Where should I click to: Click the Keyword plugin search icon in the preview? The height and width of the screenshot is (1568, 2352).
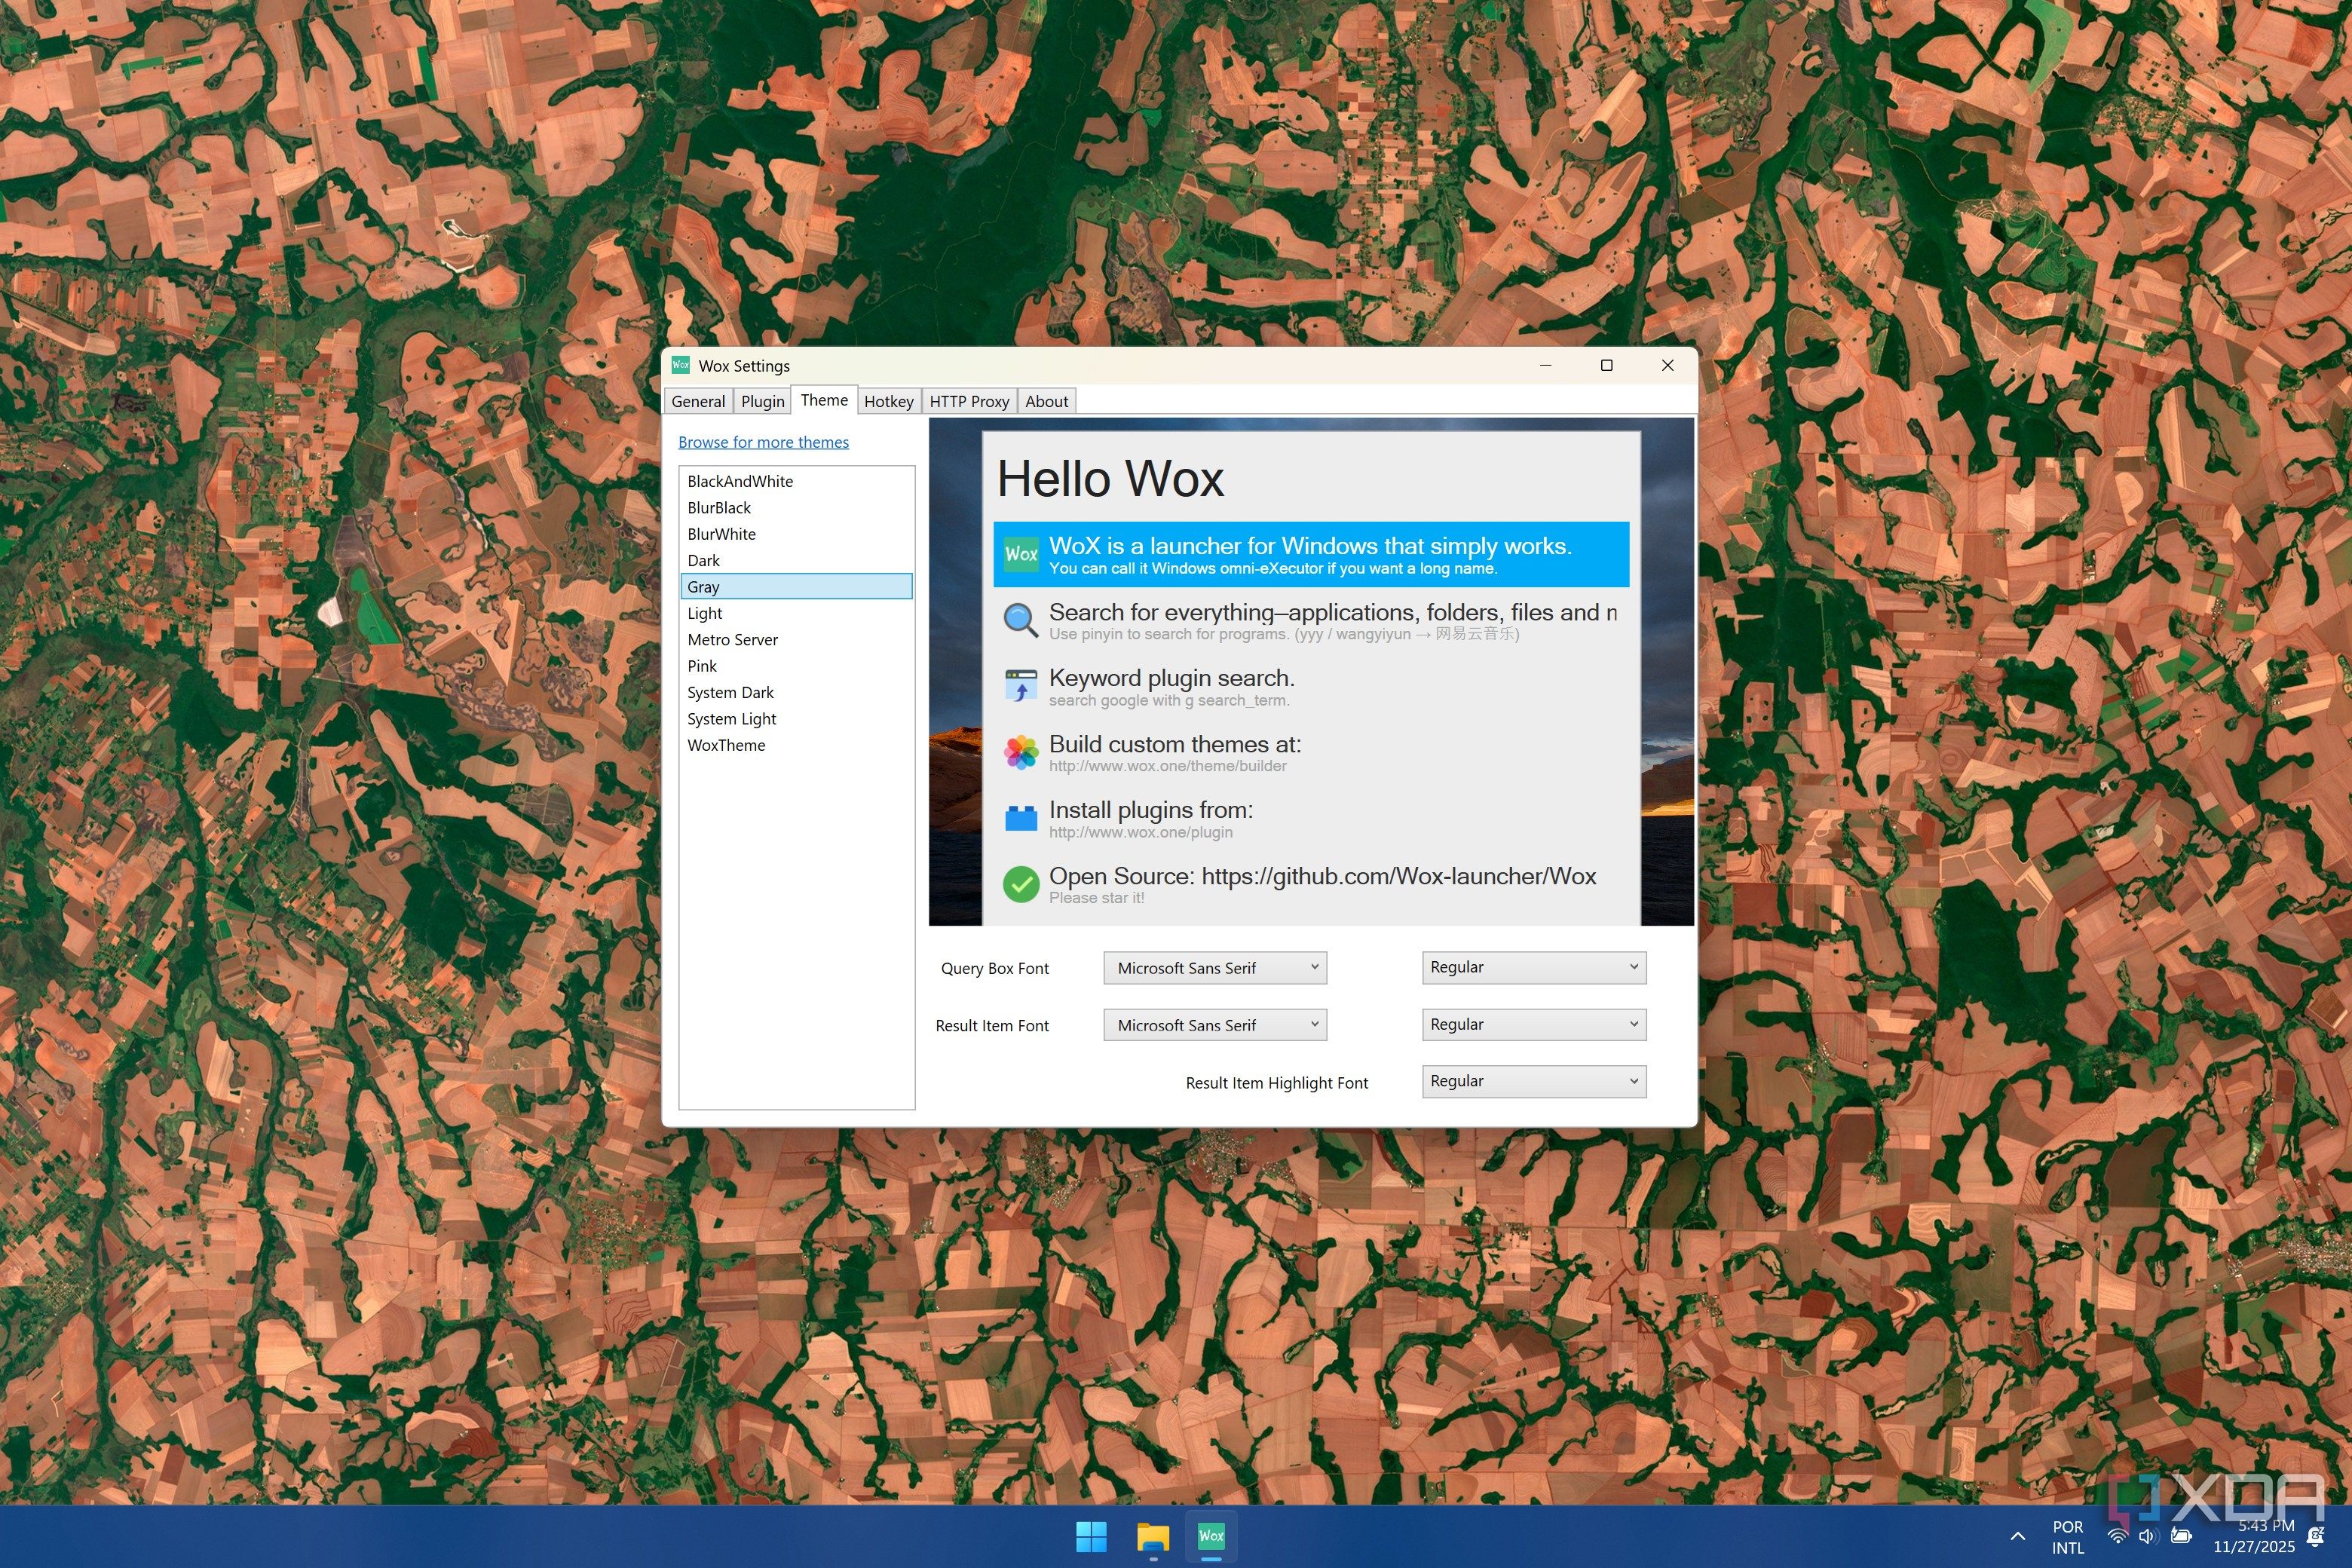[x=1021, y=686]
